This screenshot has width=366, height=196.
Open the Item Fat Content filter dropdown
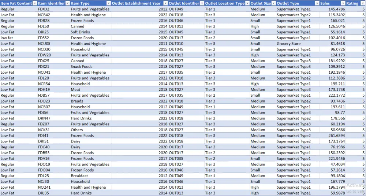(35, 3)
